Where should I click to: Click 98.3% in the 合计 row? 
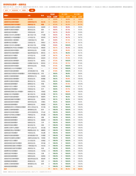point(68,169)
